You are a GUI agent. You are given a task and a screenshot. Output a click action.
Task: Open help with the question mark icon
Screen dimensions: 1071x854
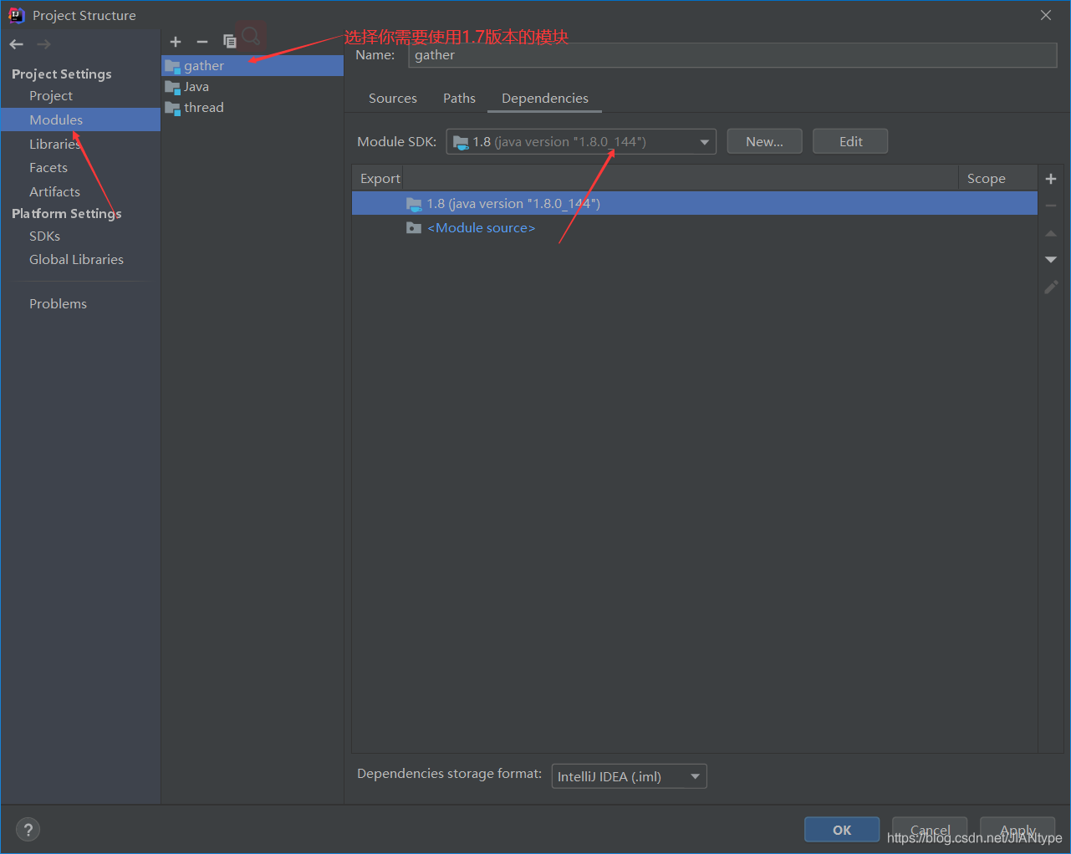(28, 830)
